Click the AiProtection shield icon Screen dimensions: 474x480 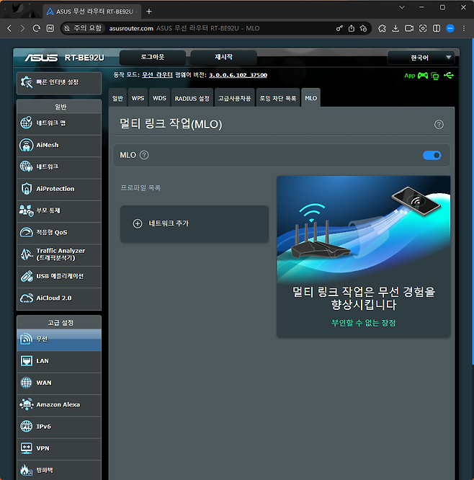pos(27,189)
